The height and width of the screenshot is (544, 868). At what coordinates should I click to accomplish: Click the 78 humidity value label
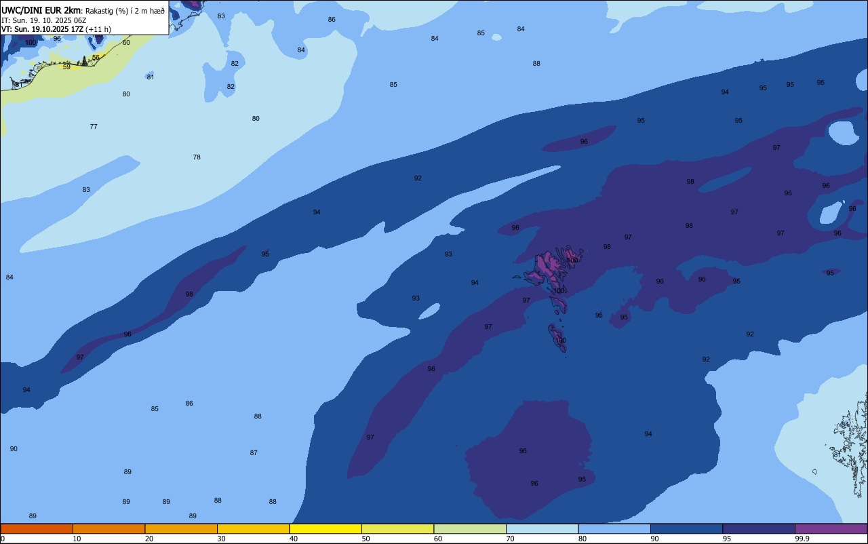(197, 157)
